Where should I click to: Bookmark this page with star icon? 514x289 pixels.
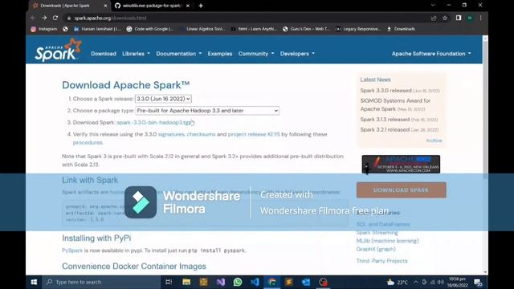point(445,18)
